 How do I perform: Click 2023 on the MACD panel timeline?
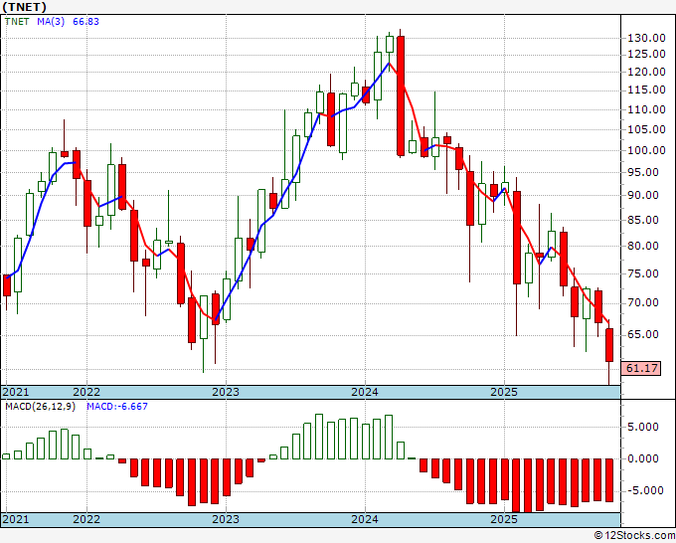pyautogui.click(x=226, y=519)
